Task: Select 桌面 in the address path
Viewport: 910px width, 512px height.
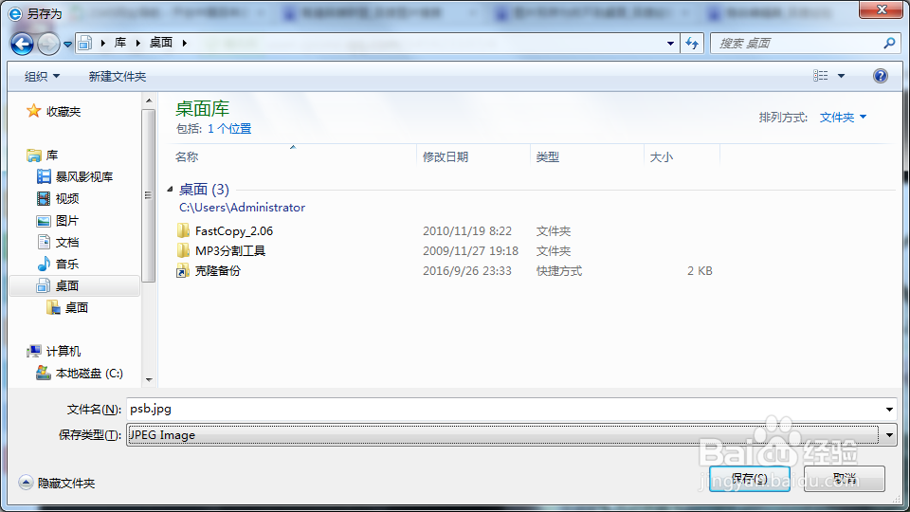Action: 161,43
